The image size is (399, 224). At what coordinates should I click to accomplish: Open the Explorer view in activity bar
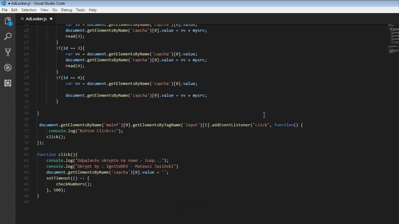[x=8, y=21]
